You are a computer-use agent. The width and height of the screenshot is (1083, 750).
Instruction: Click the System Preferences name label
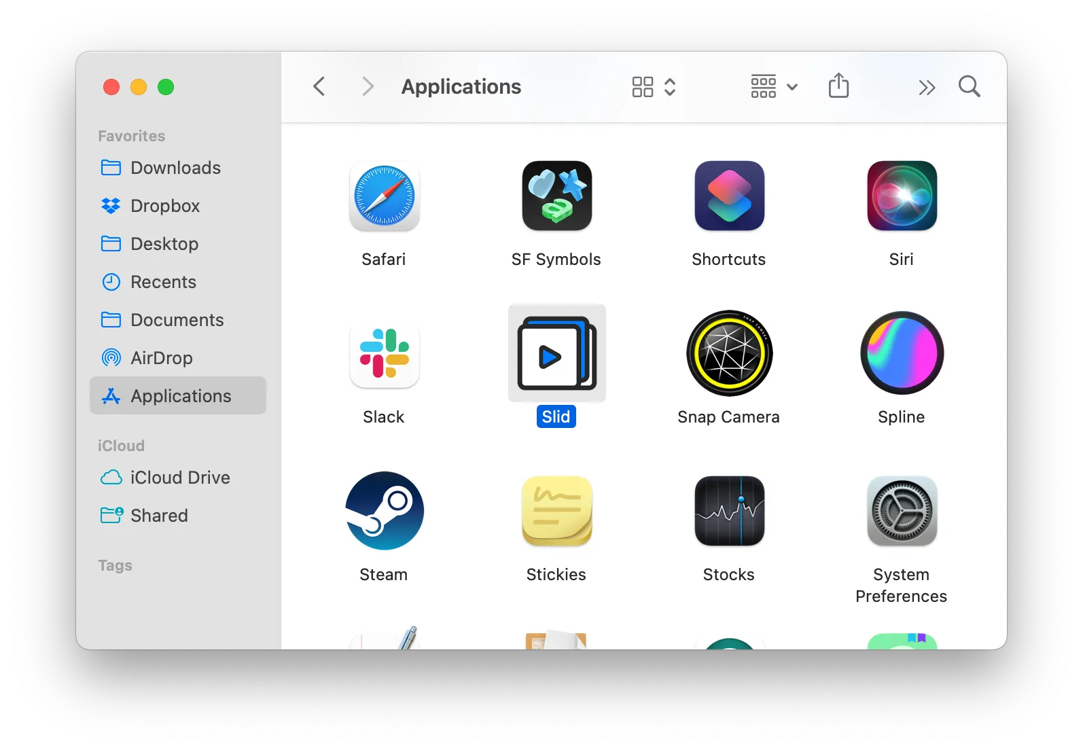coord(902,586)
